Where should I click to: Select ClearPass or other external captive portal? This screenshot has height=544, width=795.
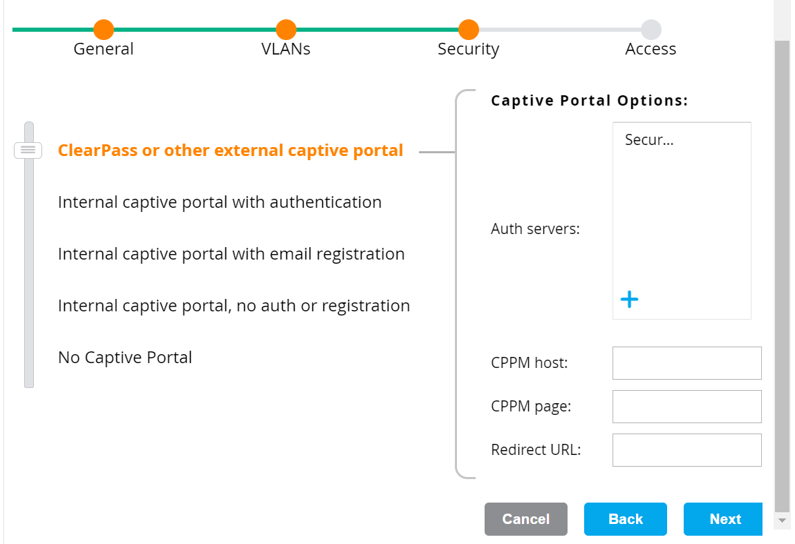click(230, 150)
